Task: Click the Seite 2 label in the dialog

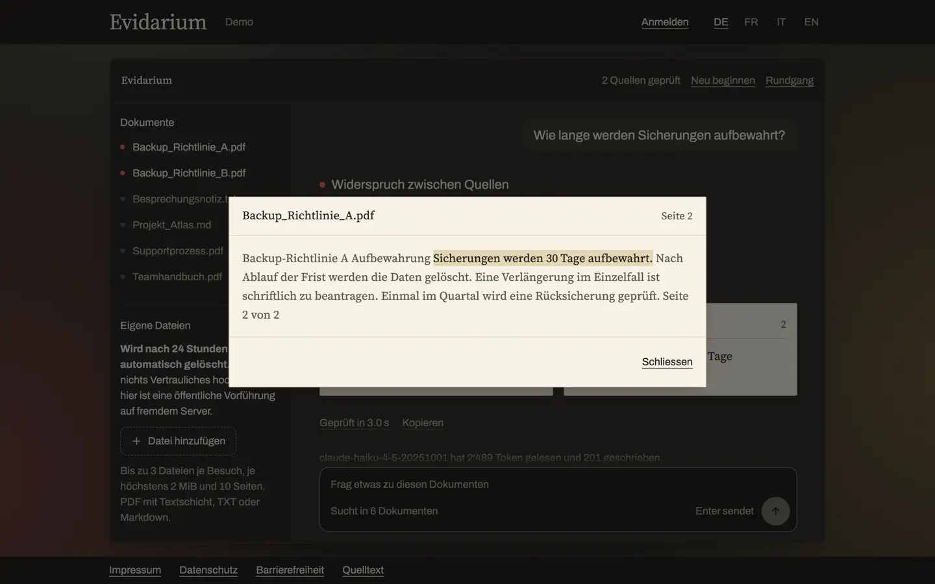Action: point(677,216)
